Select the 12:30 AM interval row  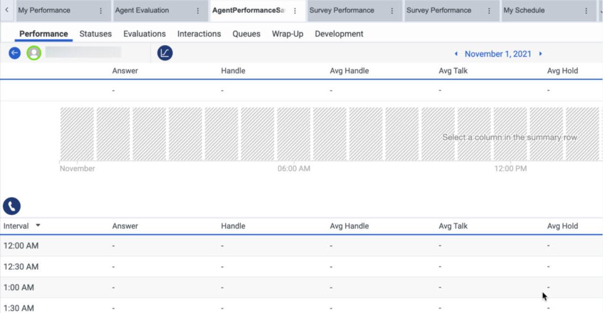21,267
